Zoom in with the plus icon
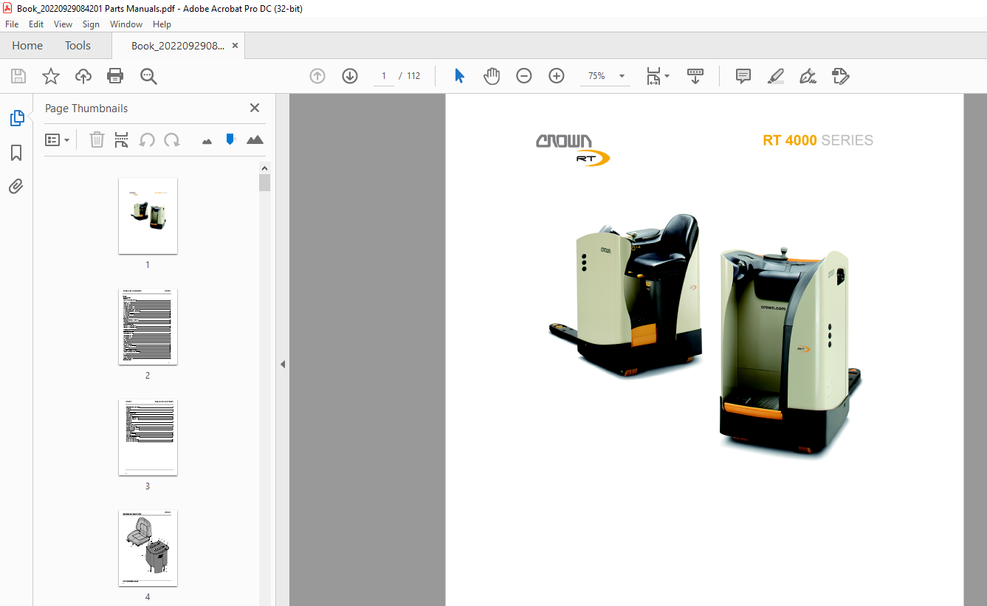Screen dimensions: 987x606 557,76
